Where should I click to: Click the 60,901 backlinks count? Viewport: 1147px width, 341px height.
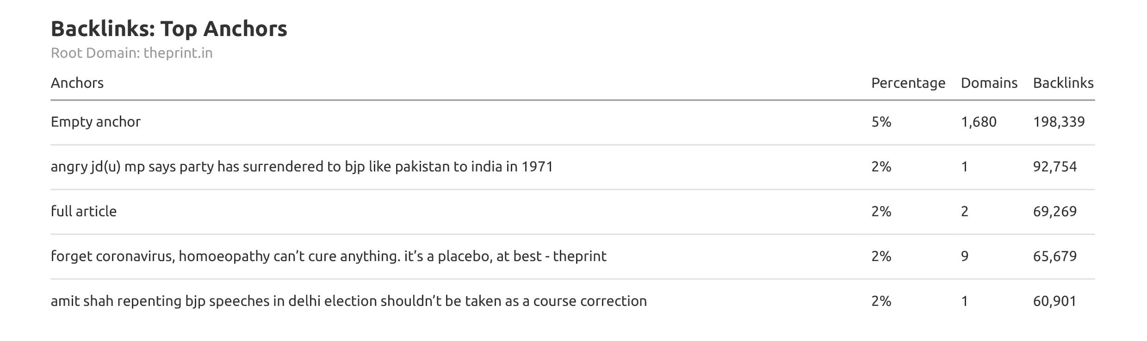(x=1054, y=301)
